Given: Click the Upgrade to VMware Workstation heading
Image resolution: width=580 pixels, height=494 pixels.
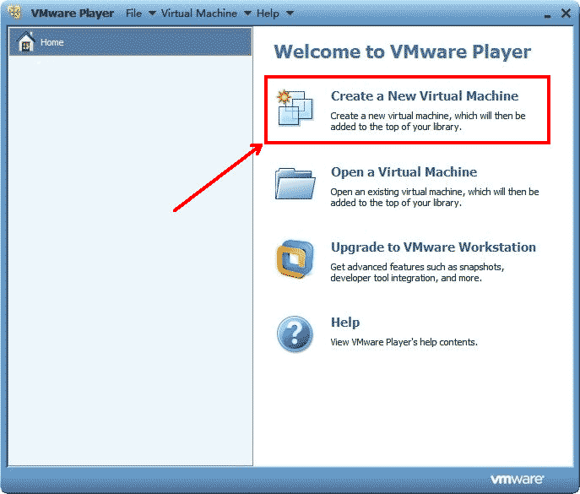Looking at the screenshot, I should coord(433,247).
